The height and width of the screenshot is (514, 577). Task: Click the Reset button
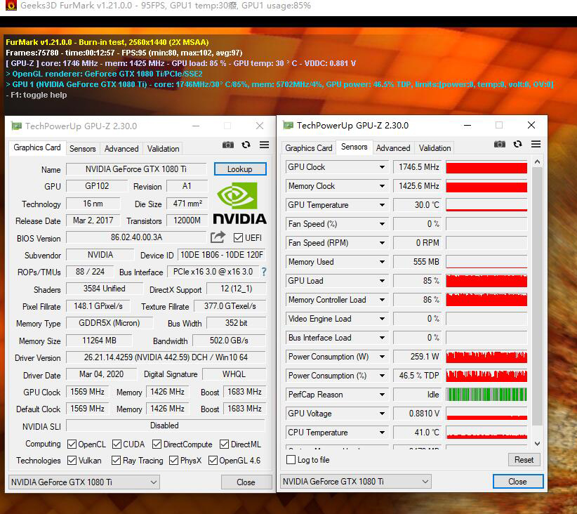pyautogui.click(x=524, y=460)
